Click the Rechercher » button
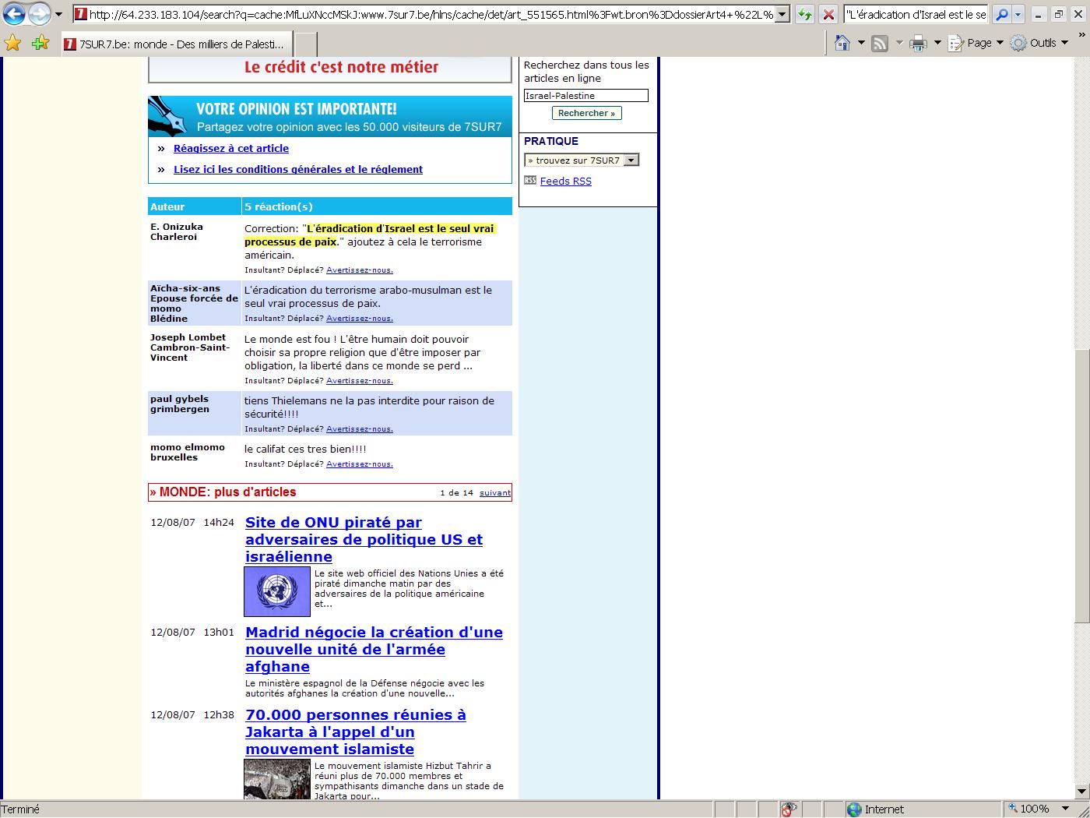Viewport: 1090px width, 818px height. point(586,113)
